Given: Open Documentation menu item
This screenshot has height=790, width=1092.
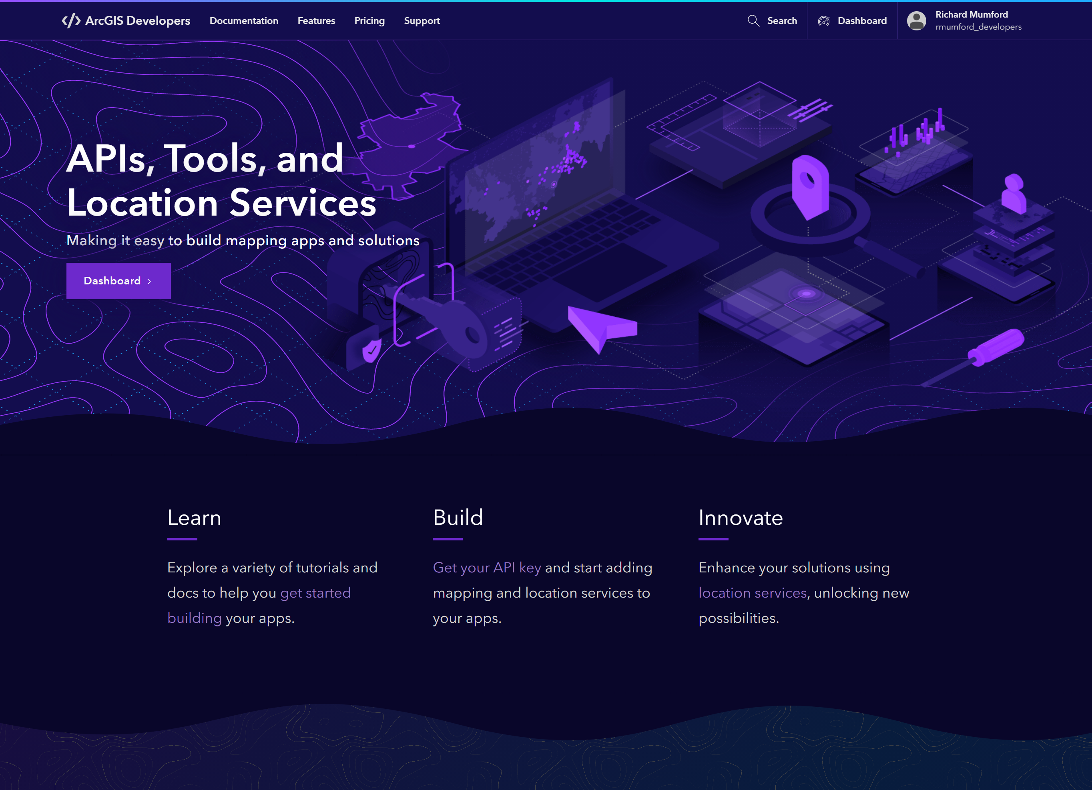Looking at the screenshot, I should click(x=245, y=20).
